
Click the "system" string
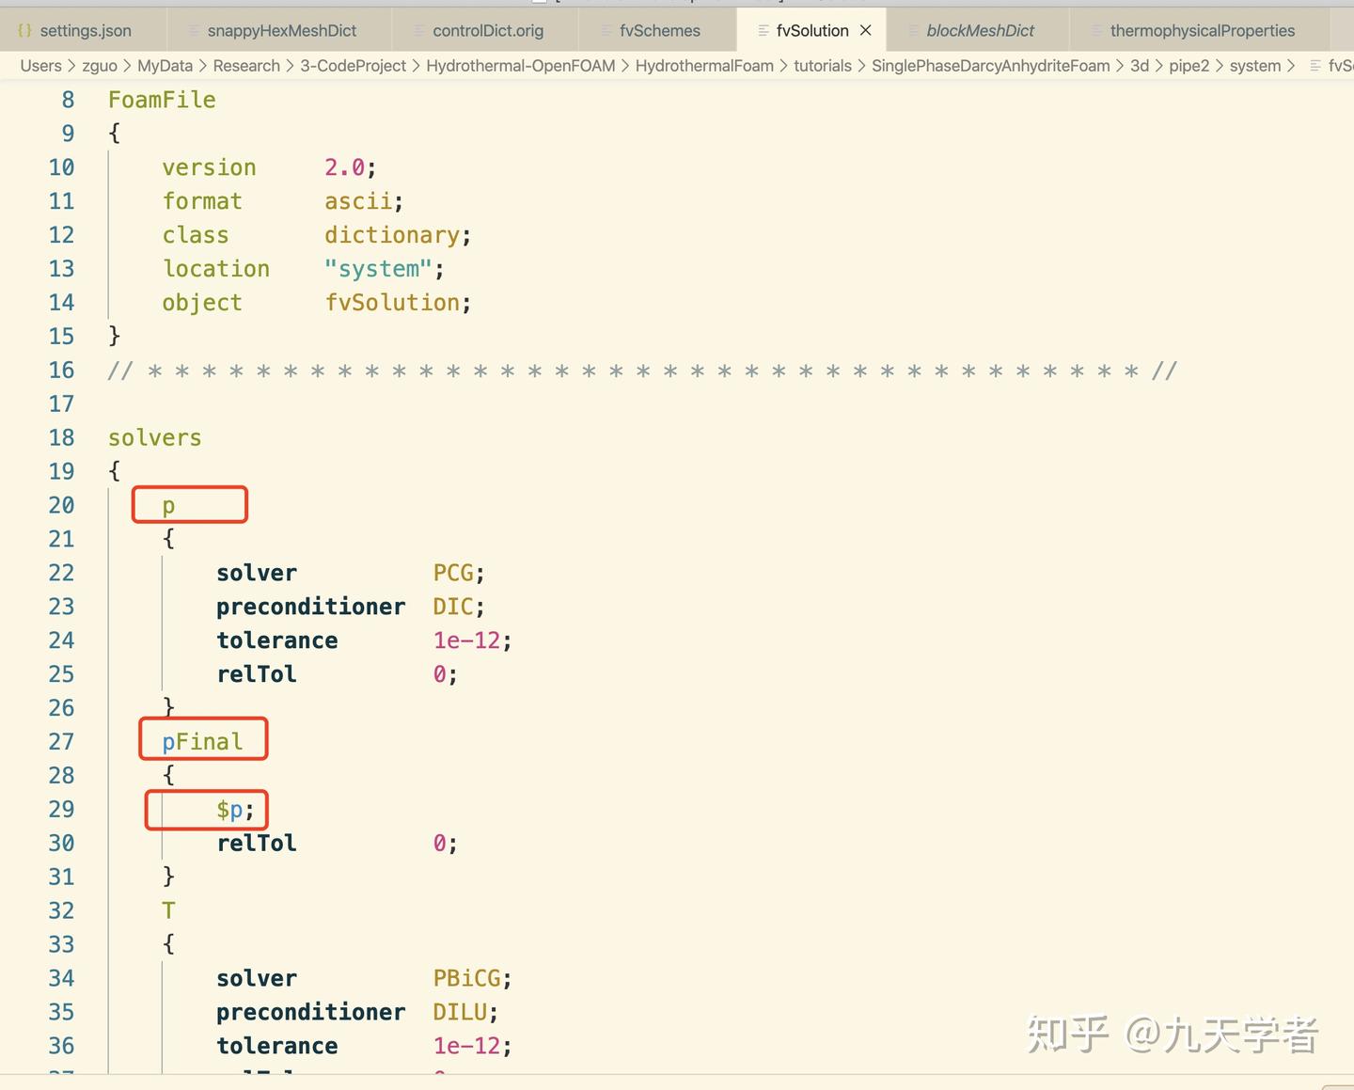(x=379, y=269)
